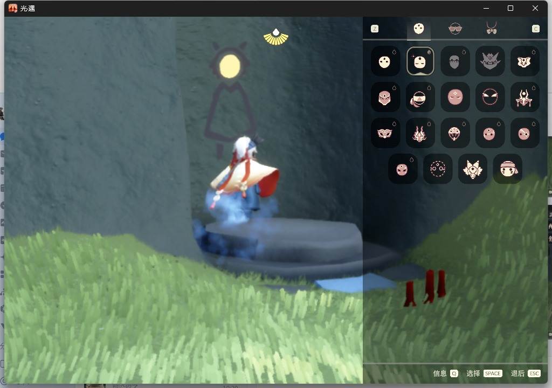The height and width of the screenshot is (388, 552).
Task: Pick the gray horned demon mask
Action: point(489,61)
